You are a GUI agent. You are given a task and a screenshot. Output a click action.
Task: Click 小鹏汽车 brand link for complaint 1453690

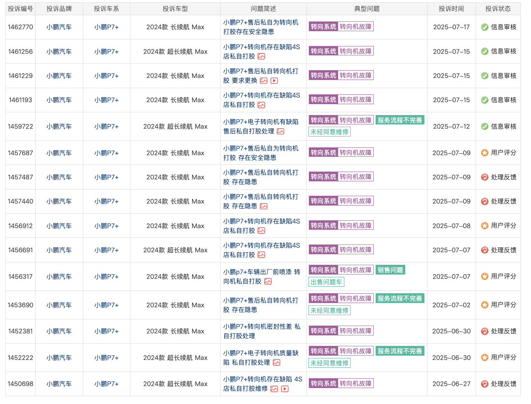click(59, 305)
